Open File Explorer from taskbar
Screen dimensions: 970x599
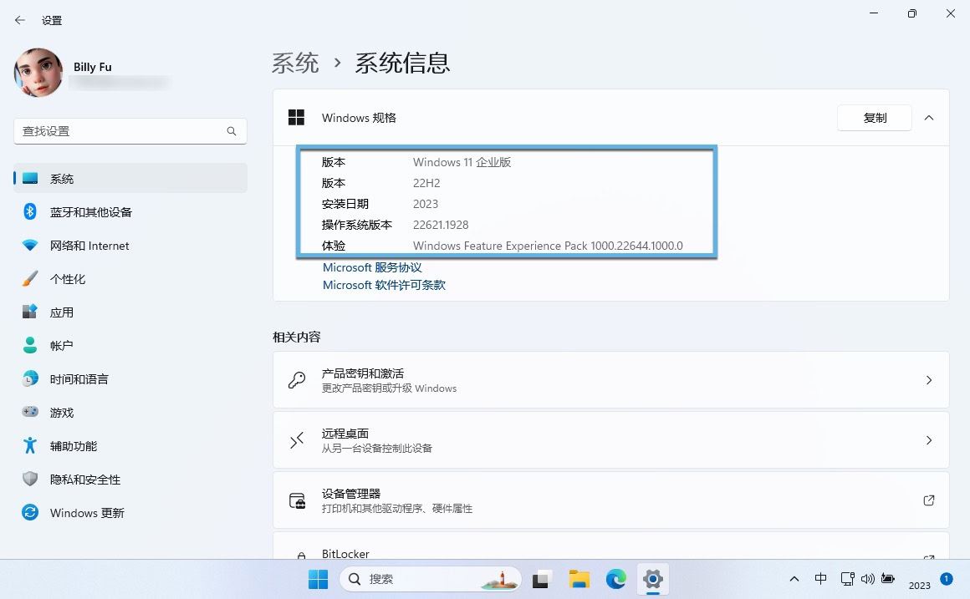pos(579,579)
